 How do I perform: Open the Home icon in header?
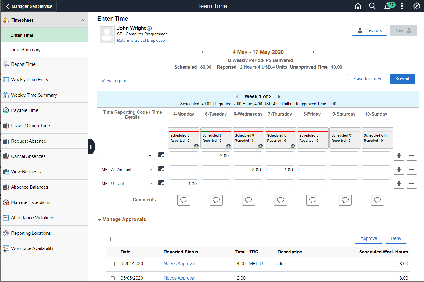358,6
